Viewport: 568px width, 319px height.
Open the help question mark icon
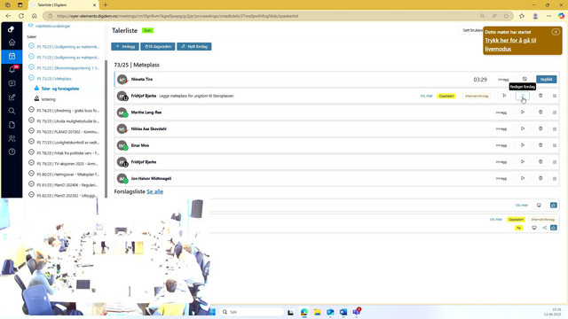click(12, 152)
